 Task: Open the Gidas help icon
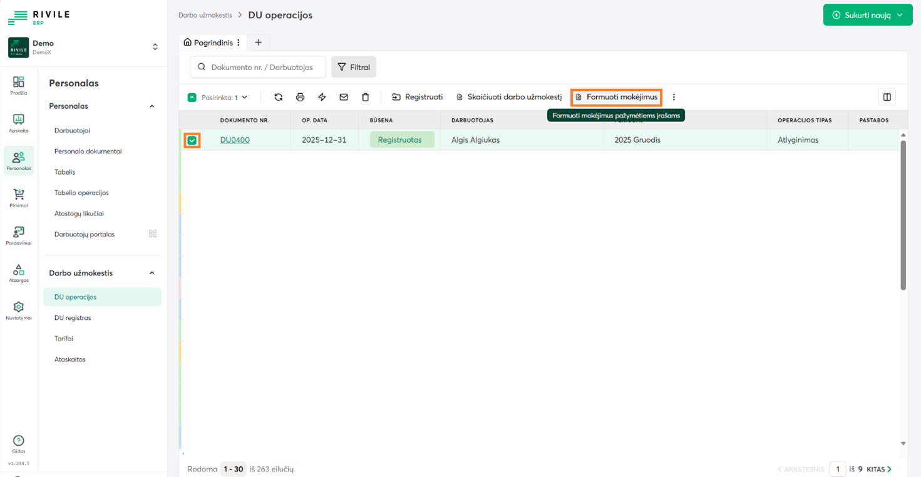19,443
